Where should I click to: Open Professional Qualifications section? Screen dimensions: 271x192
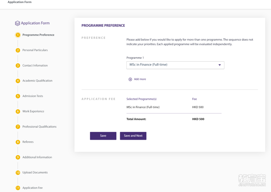39,127
